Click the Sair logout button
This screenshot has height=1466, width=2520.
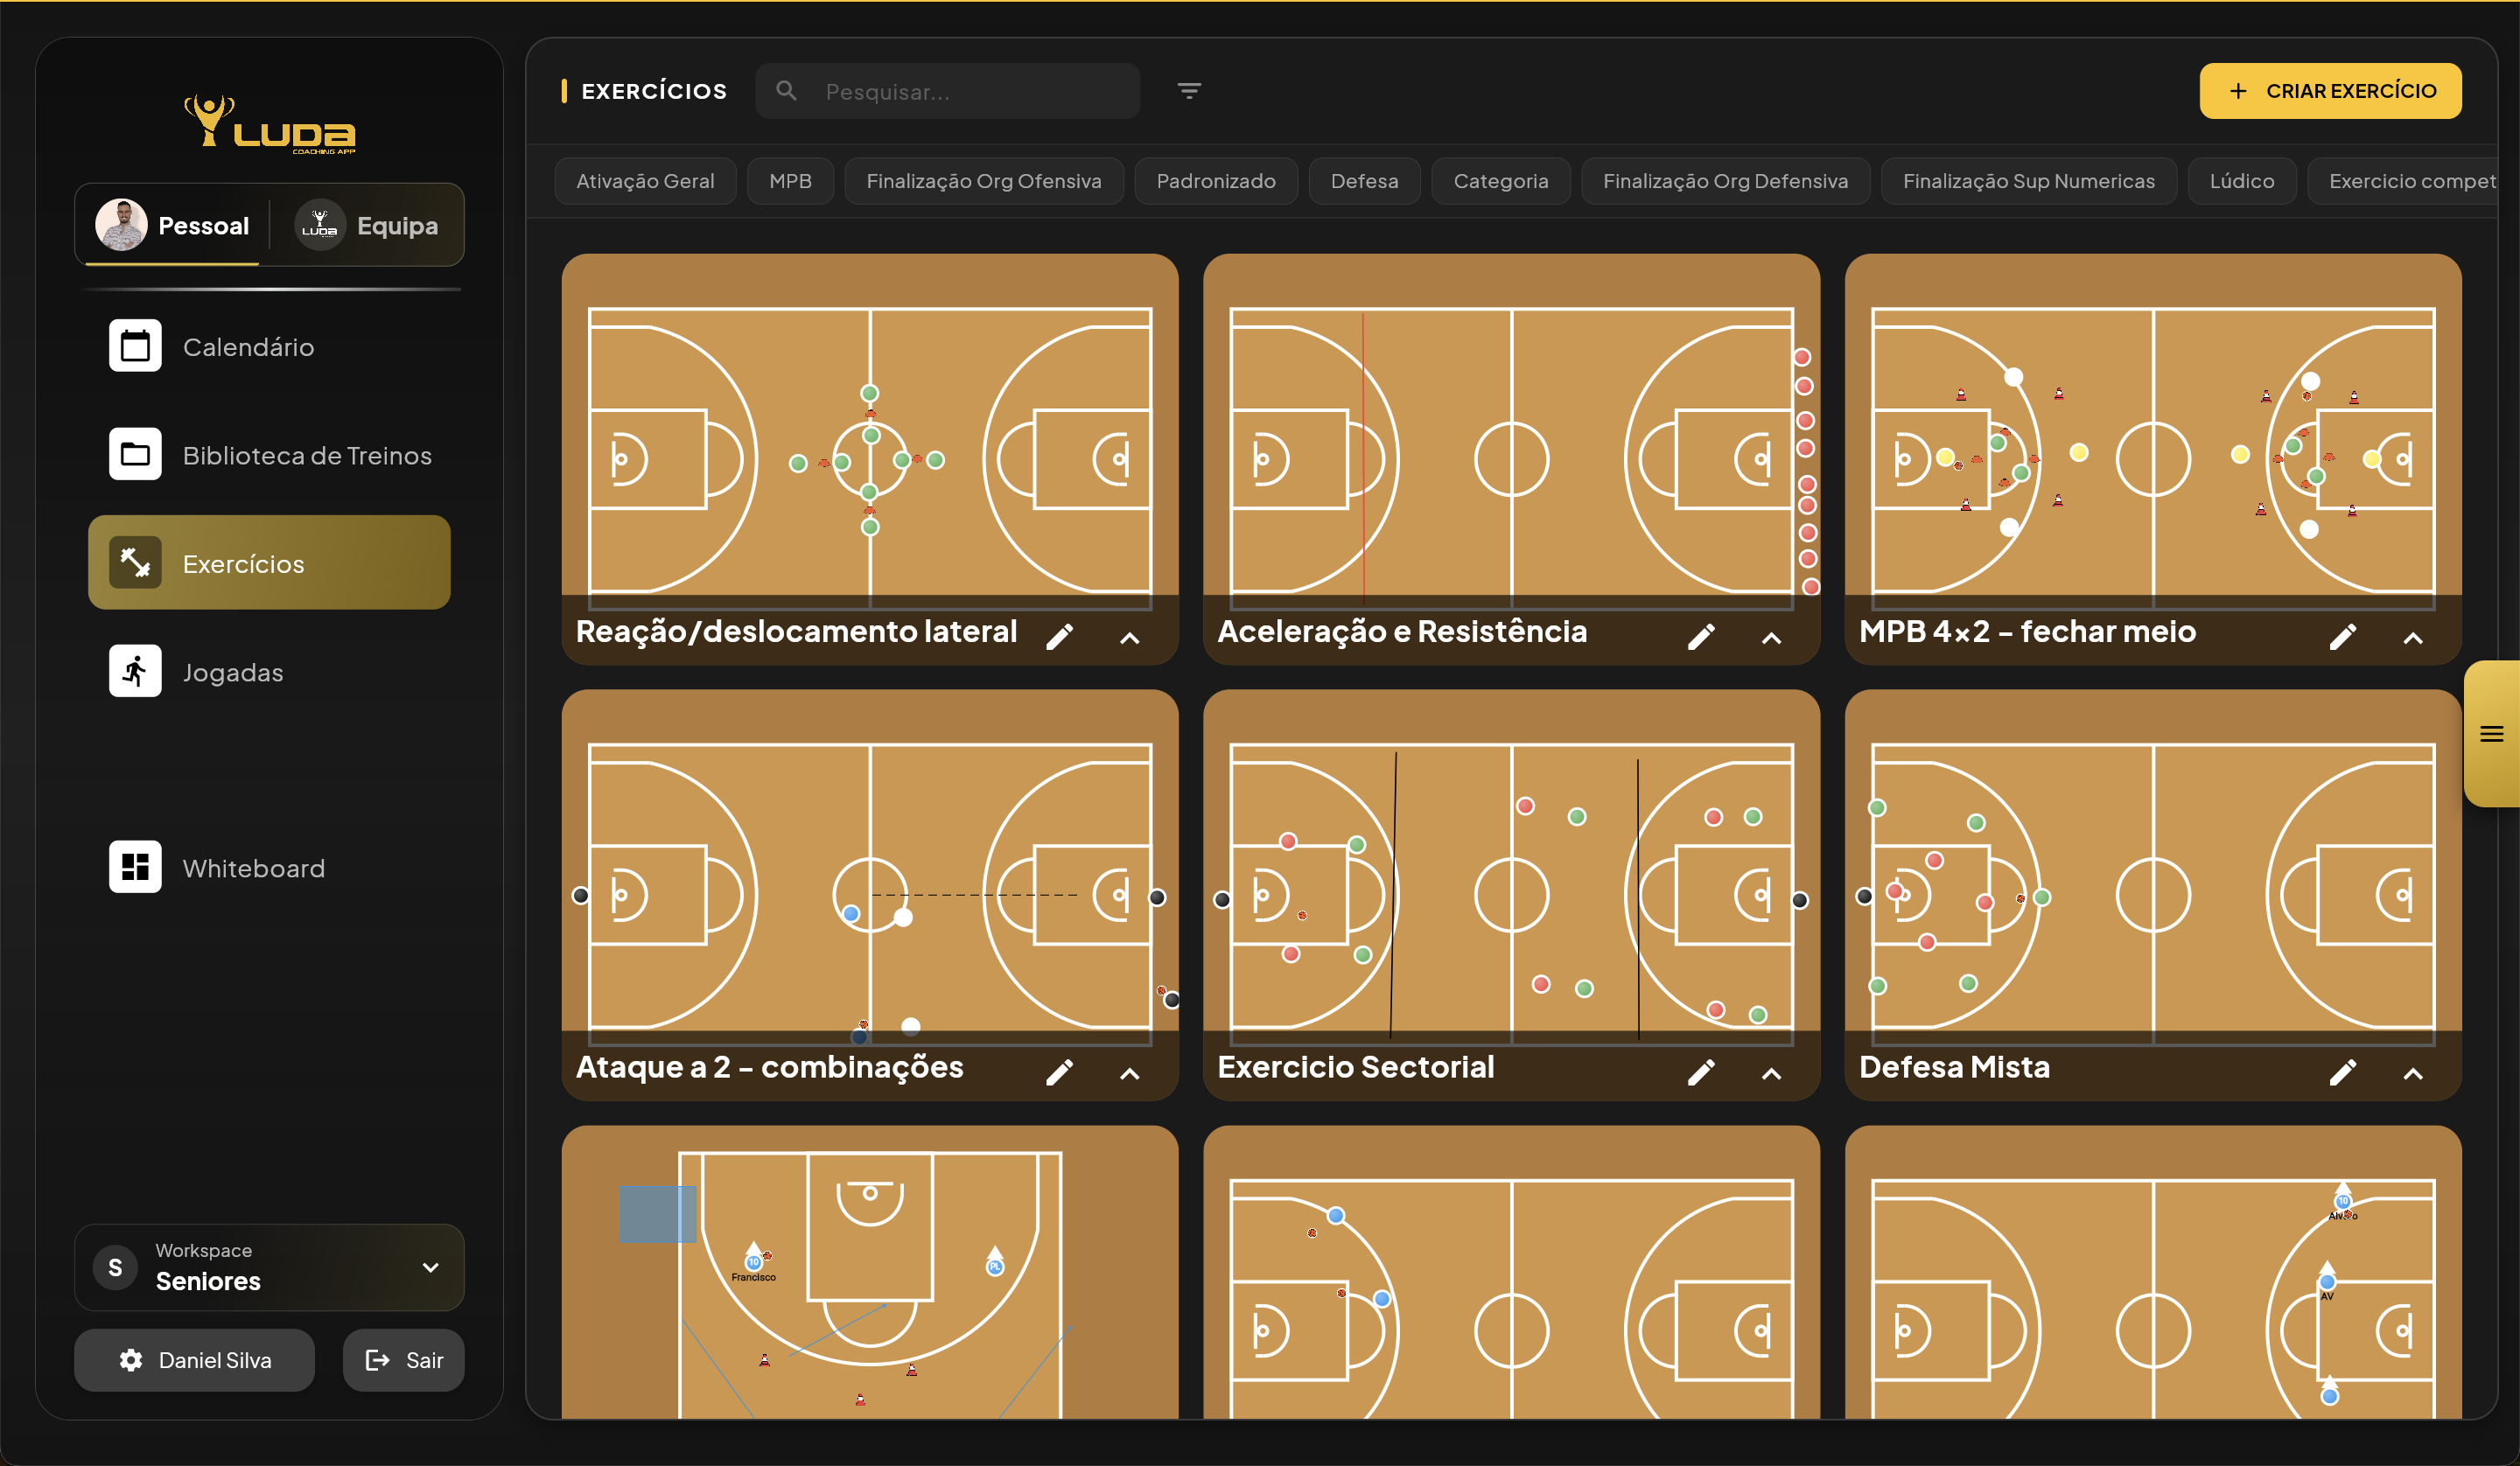(403, 1360)
